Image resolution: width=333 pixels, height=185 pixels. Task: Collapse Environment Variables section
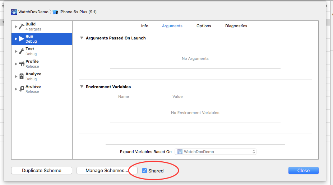[x=82, y=87]
